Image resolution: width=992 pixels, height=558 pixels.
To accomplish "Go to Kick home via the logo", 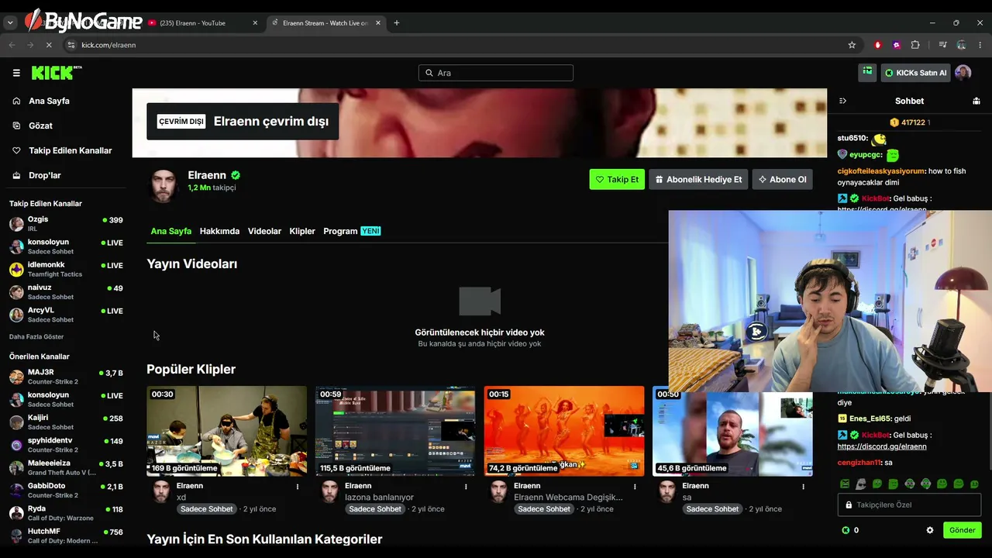I will coord(57,73).
